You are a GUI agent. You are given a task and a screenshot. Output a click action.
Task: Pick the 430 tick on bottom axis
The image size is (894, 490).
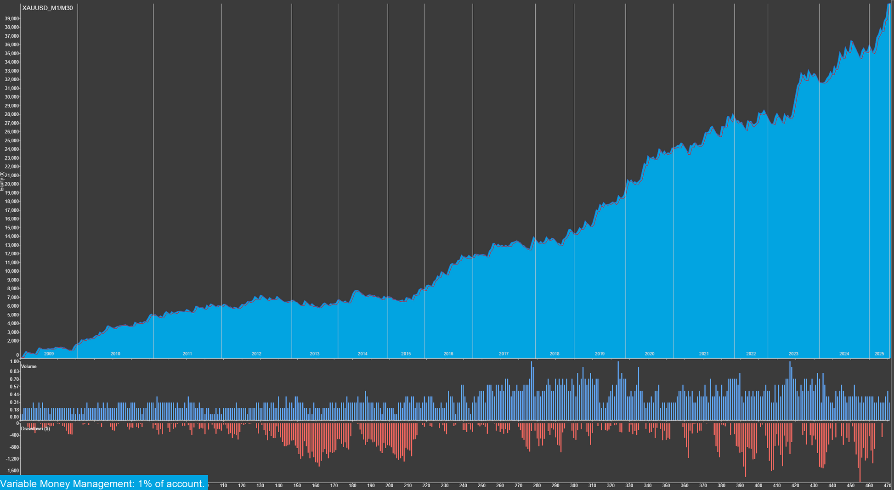(814, 485)
